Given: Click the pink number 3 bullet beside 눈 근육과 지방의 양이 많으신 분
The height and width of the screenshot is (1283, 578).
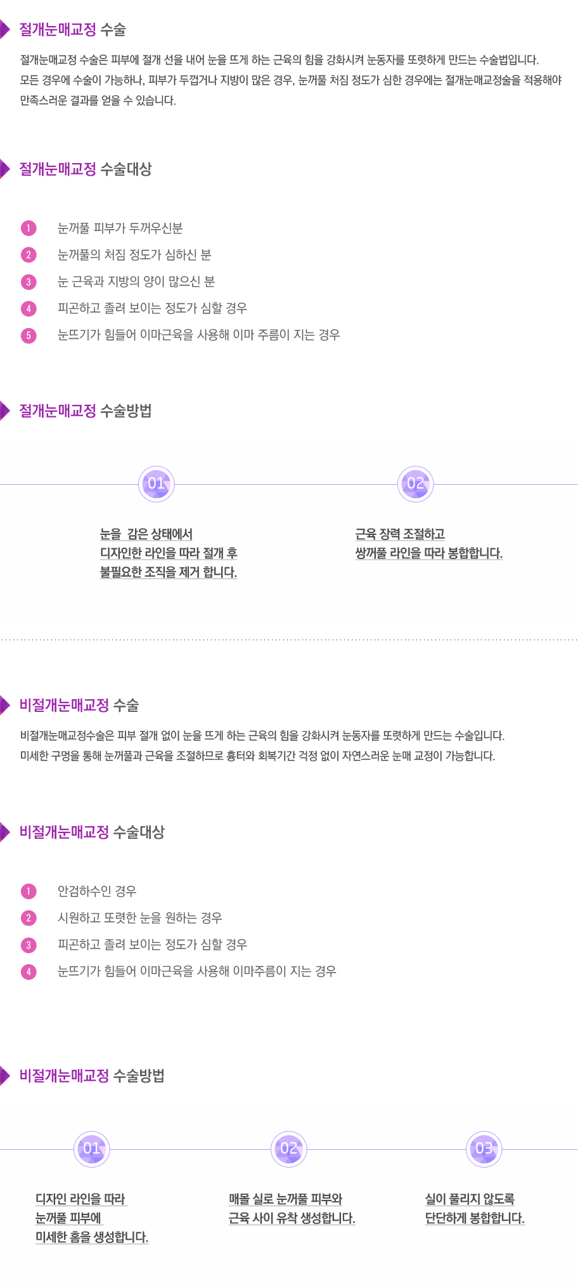Looking at the screenshot, I should 29,281.
